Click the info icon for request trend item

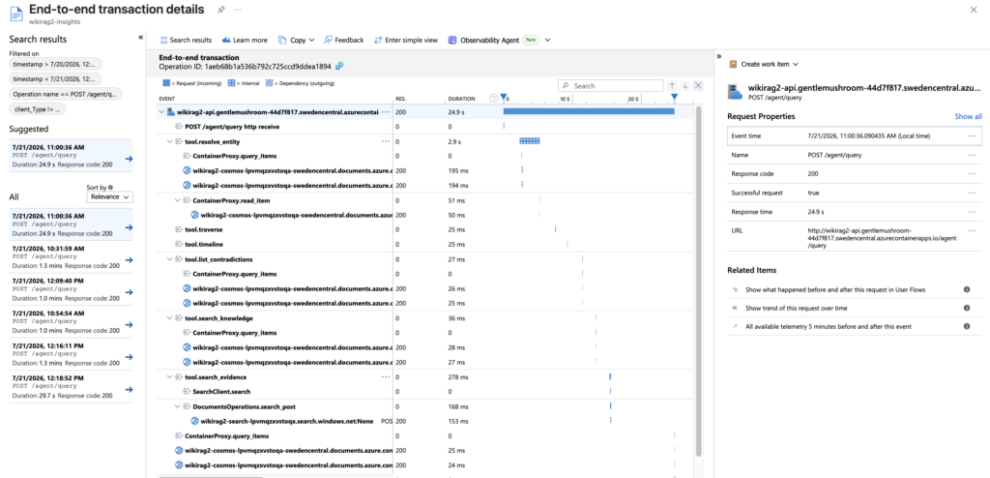pos(967,308)
